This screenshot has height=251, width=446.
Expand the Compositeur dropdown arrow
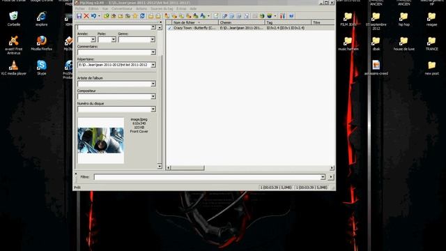(153, 96)
